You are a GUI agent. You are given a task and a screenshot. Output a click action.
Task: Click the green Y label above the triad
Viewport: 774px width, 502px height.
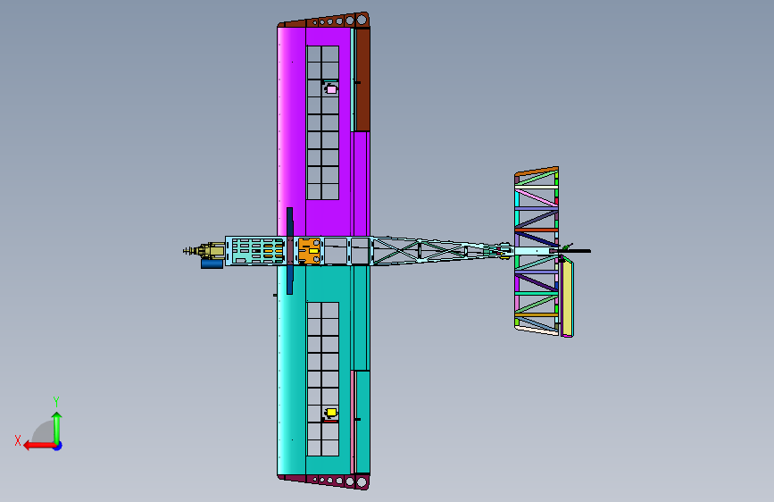56,401
